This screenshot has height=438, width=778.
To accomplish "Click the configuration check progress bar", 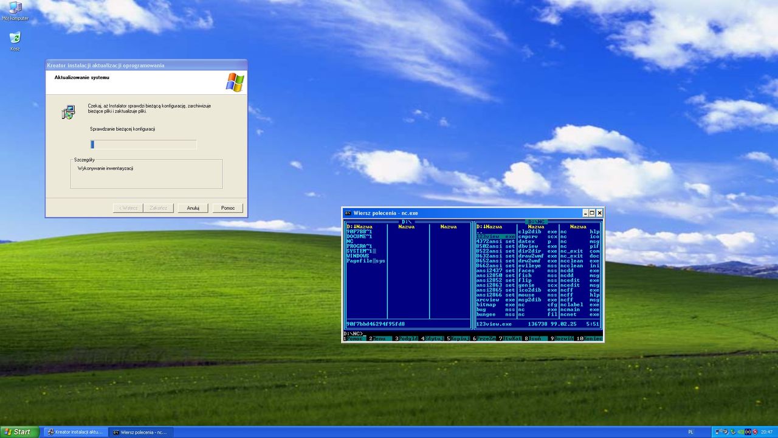I will [143, 144].
